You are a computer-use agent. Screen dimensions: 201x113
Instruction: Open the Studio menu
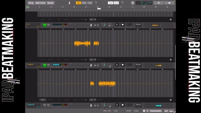51,3
